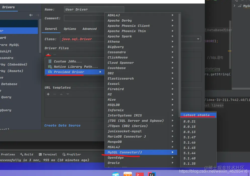The image size is (250, 176).
Task: Select Latest stable driver version
Action: click(x=198, y=115)
